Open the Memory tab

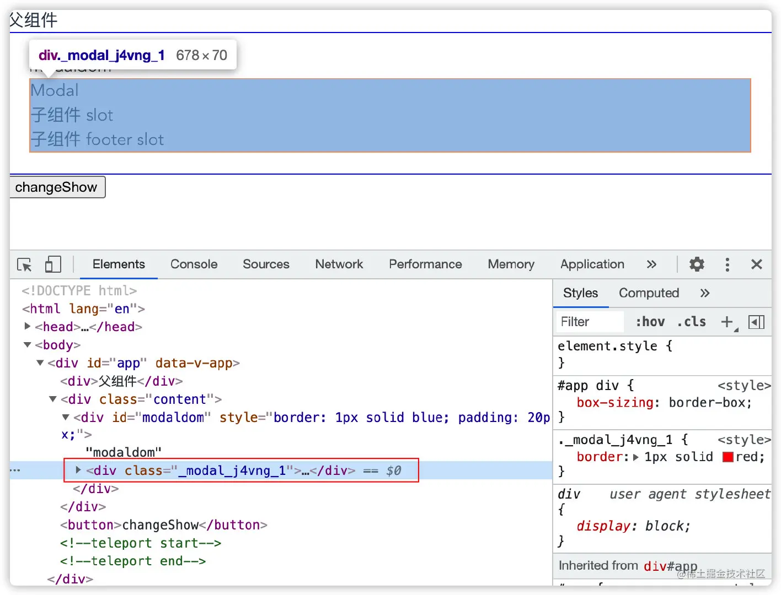click(511, 264)
